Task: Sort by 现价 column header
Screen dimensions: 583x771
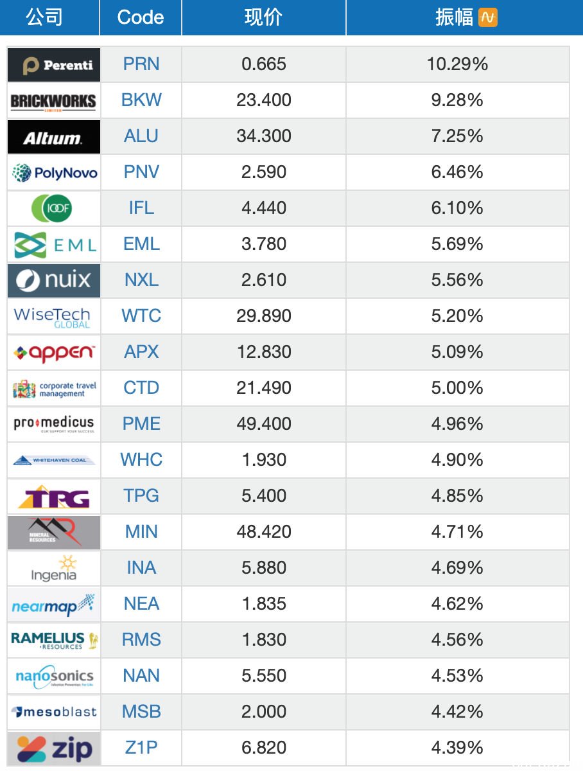Action: pyautogui.click(x=264, y=17)
